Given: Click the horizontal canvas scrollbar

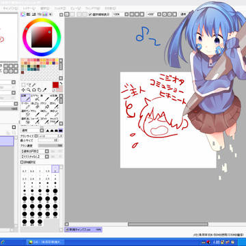Looking at the screenshot, I should click(x=168, y=224).
